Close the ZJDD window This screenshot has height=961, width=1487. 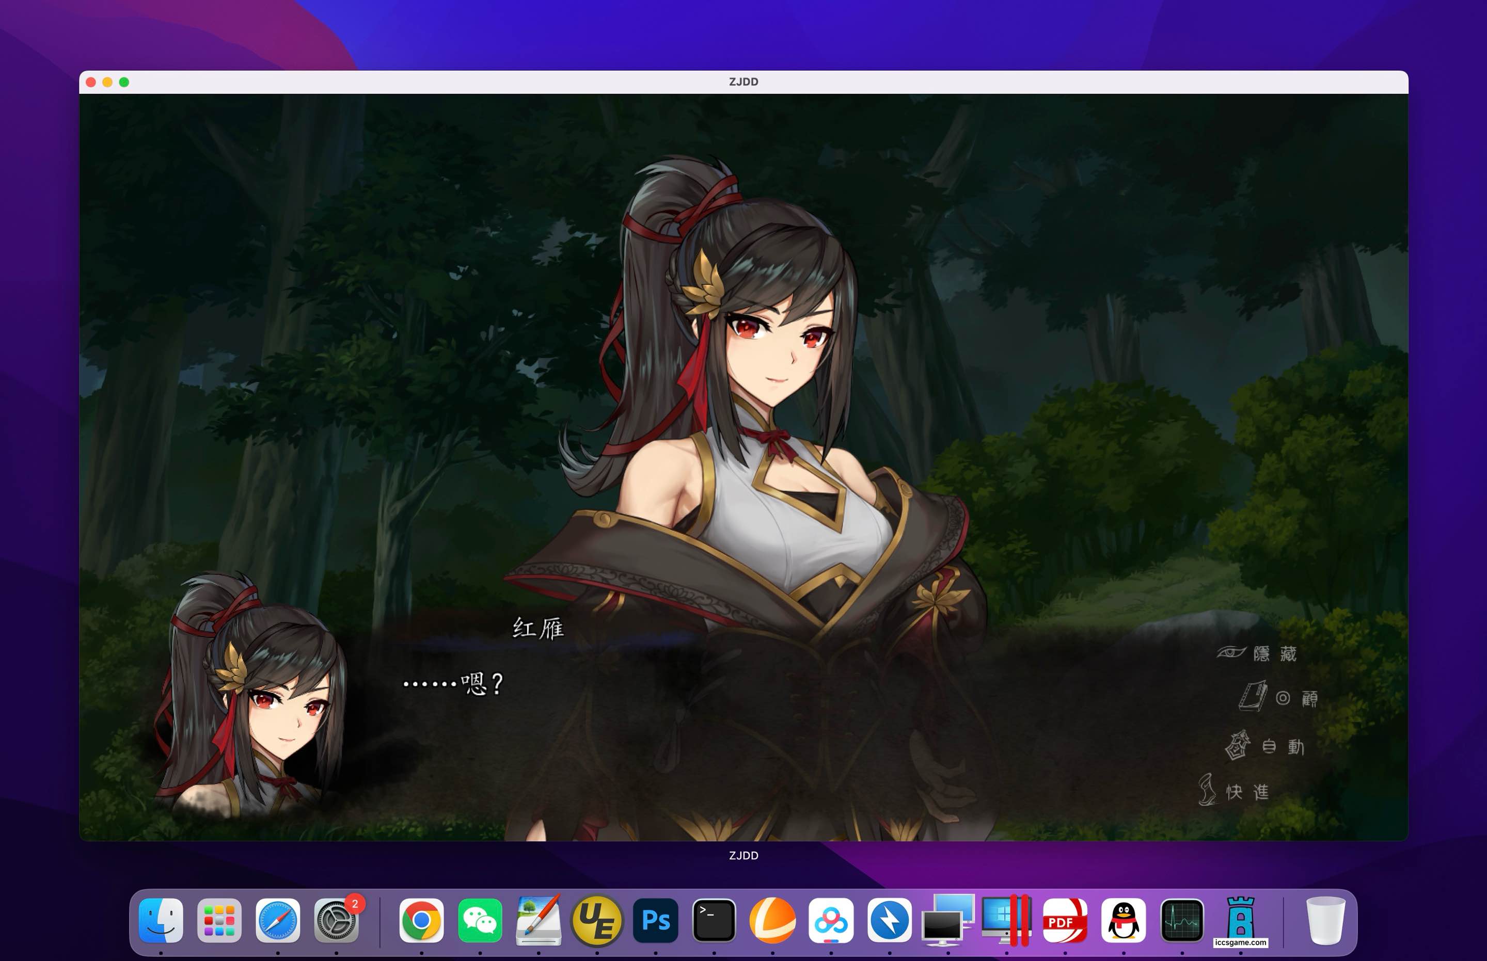click(x=91, y=82)
